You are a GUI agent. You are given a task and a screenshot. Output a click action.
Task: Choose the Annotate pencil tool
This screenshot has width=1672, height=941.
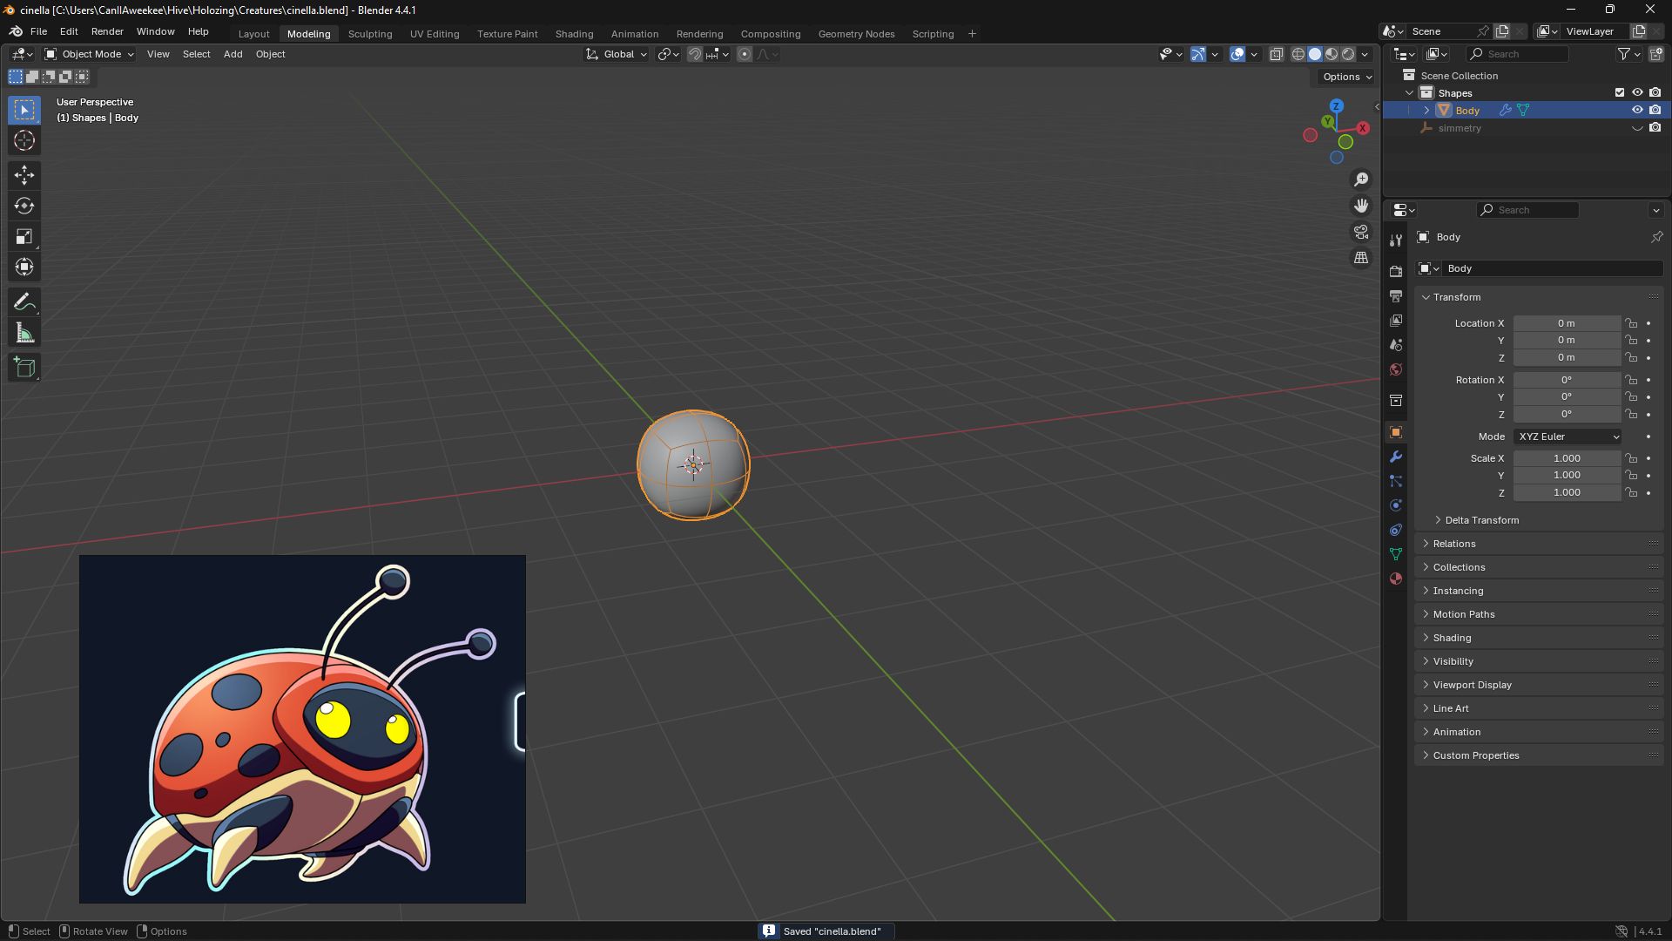pos(24,302)
